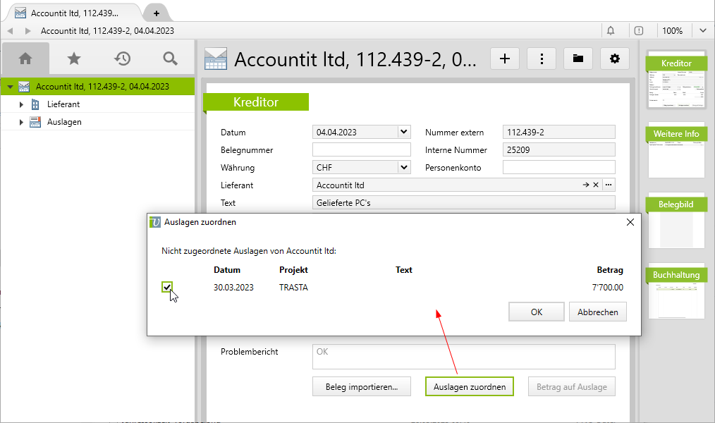
Task: Open the Währung CHF dropdown
Action: tap(403, 168)
